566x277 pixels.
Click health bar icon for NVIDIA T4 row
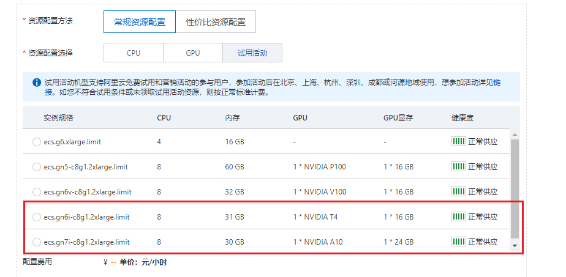click(x=458, y=216)
